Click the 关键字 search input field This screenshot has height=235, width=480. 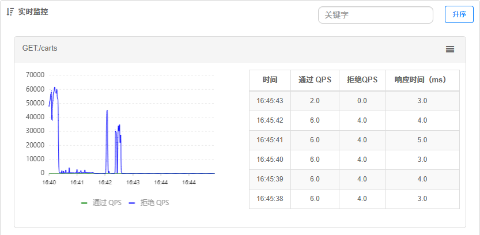tap(375, 15)
